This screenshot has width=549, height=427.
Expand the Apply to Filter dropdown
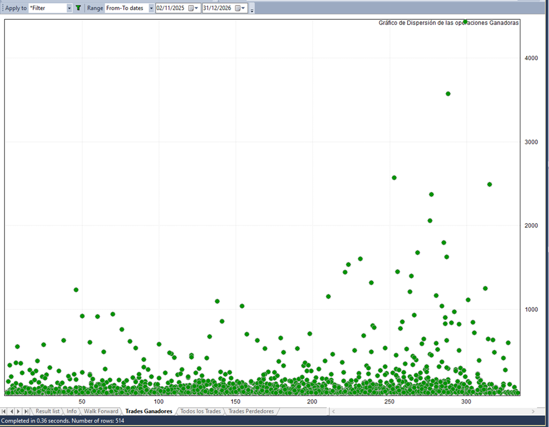[69, 8]
